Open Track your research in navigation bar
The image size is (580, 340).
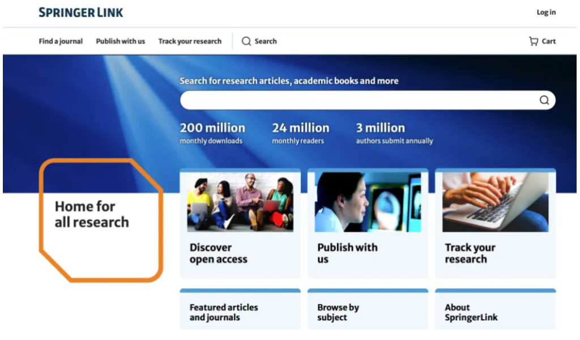190,41
